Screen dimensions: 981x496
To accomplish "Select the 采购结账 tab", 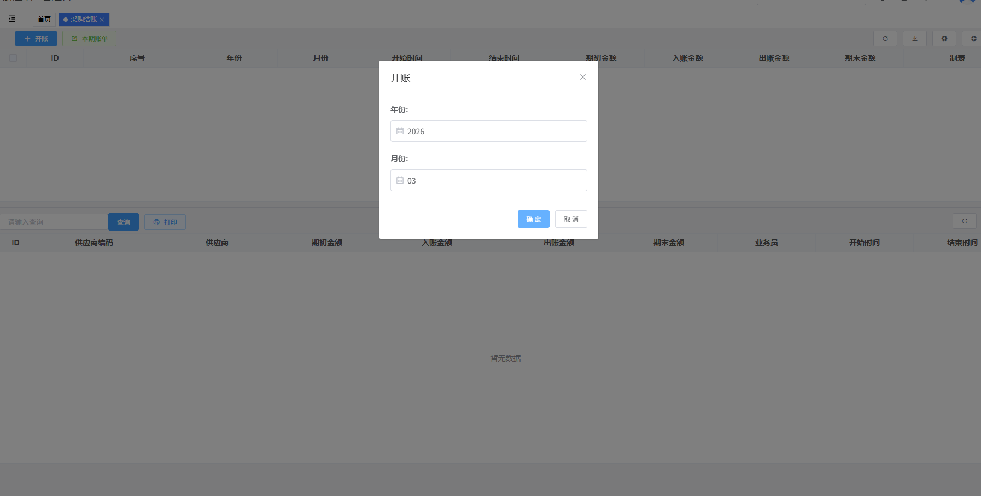I will (x=82, y=20).
